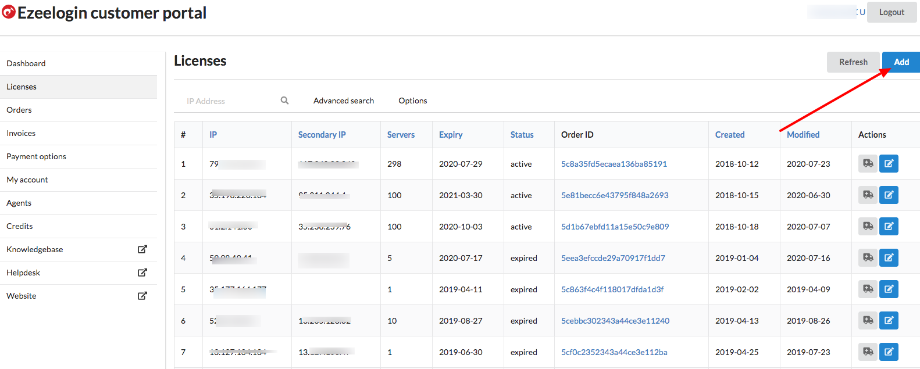Edit license row 4 with pencil icon

click(x=889, y=258)
